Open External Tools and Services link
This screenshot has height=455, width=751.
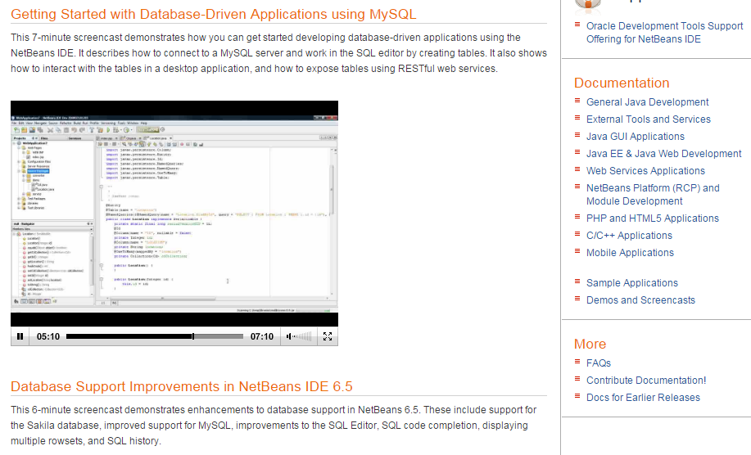pyautogui.click(x=649, y=119)
